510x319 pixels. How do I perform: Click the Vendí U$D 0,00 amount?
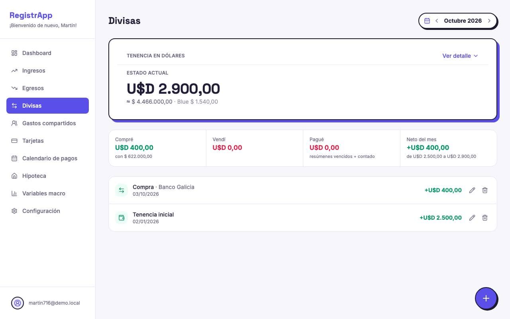tap(227, 148)
